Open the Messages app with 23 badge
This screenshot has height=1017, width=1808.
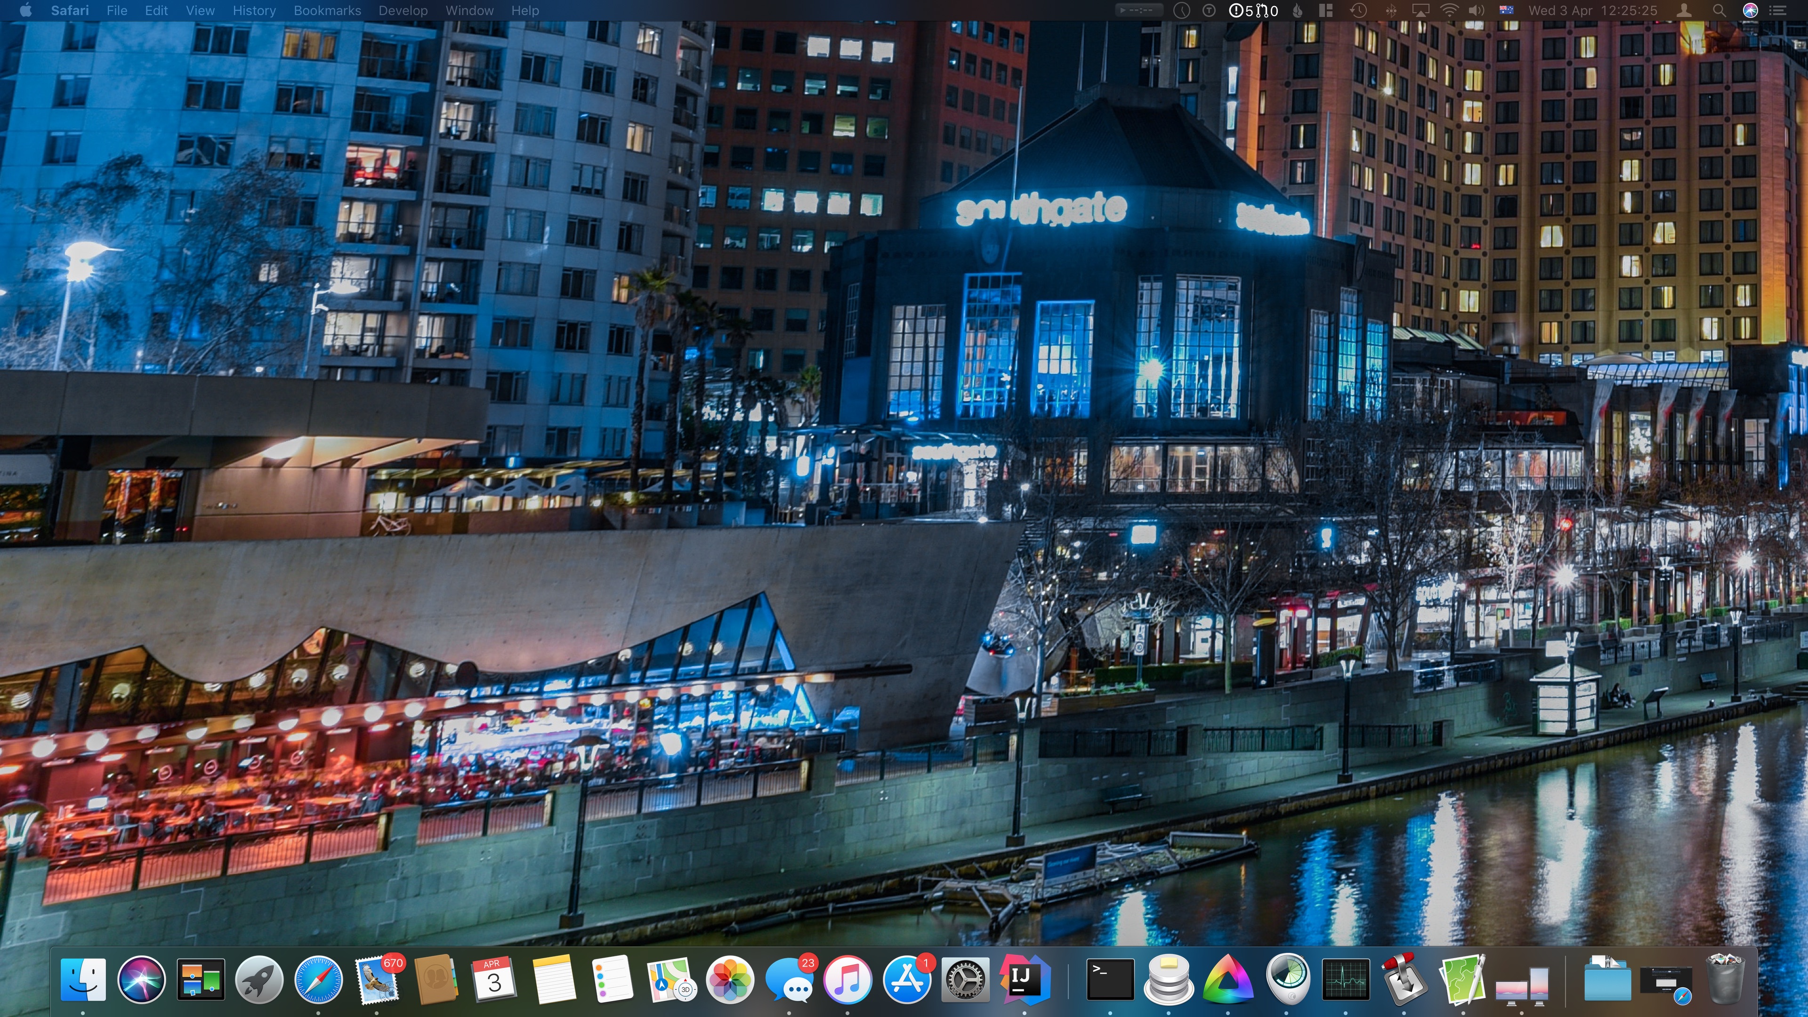click(x=789, y=979)
